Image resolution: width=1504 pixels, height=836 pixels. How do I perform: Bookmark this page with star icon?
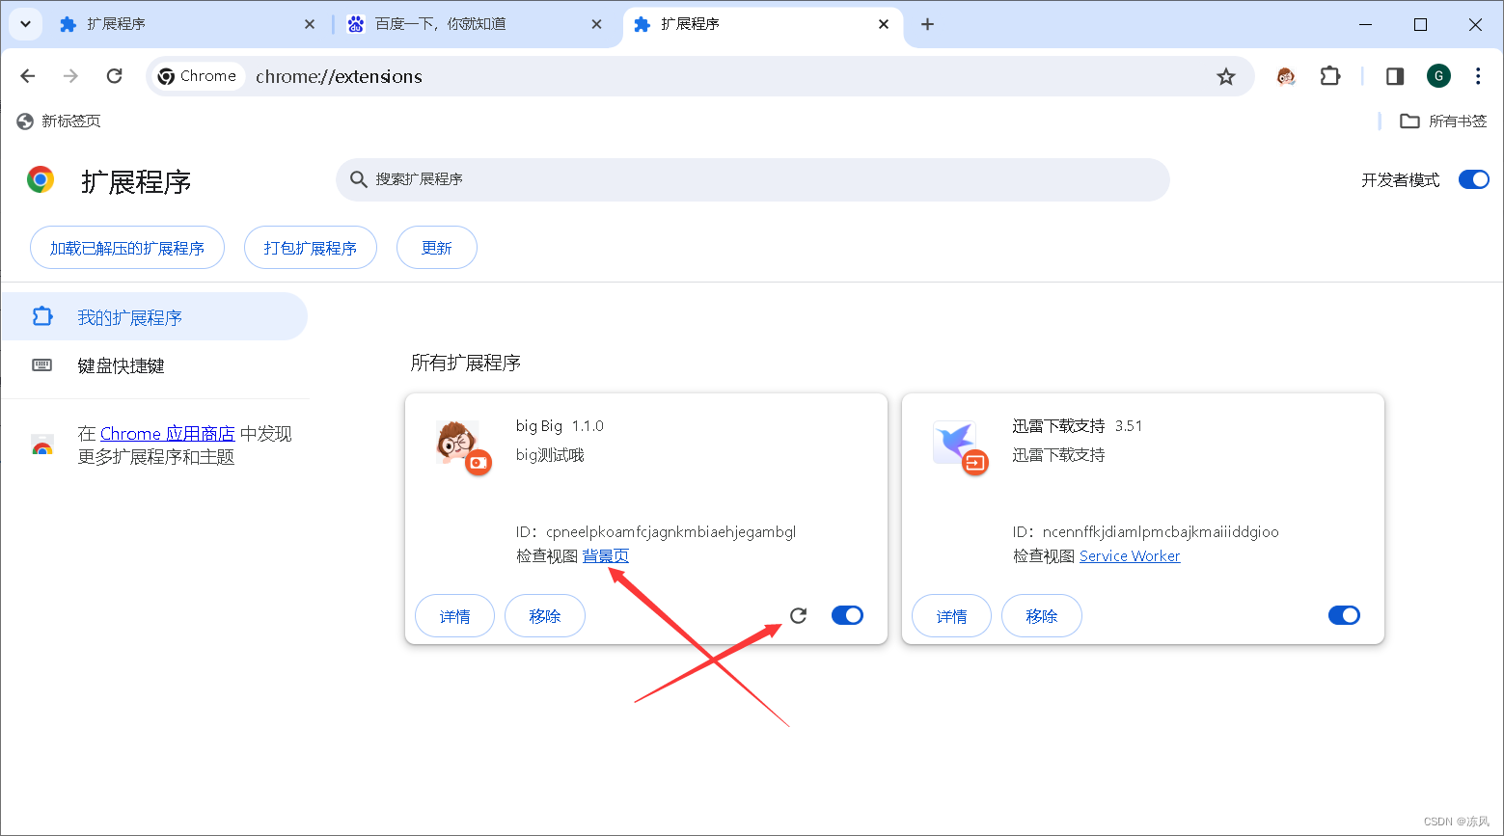[1225, 76]
